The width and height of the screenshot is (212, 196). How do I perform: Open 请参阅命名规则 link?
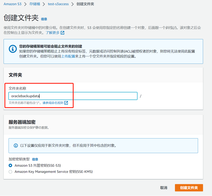pos(53,103)
